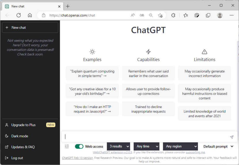Click "May occasionally produce harmful instructions" card
Image resolution: width=239 pixels, height=165 pixels.
click(x=204, y=94)
